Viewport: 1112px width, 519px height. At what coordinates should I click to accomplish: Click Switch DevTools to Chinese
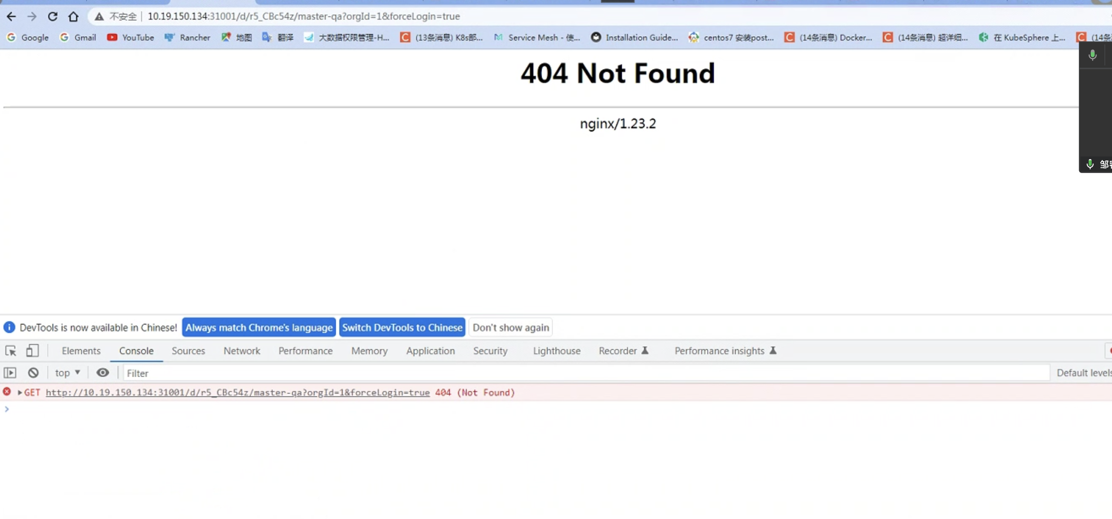pyautogui.click(x=402, y=327)
